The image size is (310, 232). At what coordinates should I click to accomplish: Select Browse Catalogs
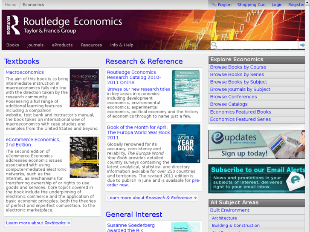coord(229,104)
